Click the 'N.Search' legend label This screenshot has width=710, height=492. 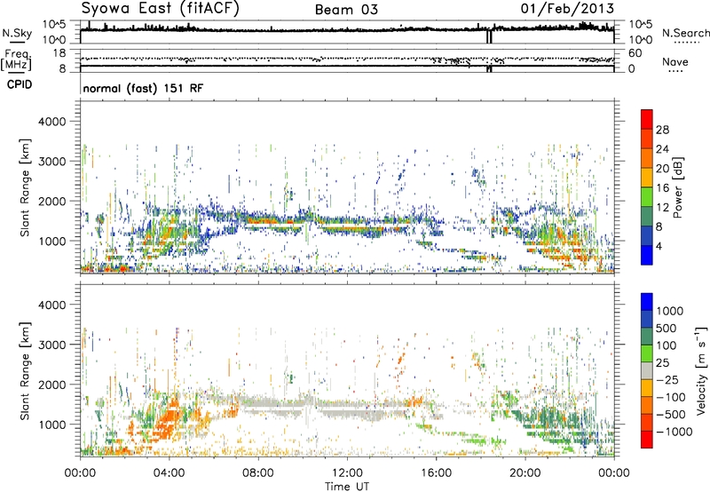685,33
